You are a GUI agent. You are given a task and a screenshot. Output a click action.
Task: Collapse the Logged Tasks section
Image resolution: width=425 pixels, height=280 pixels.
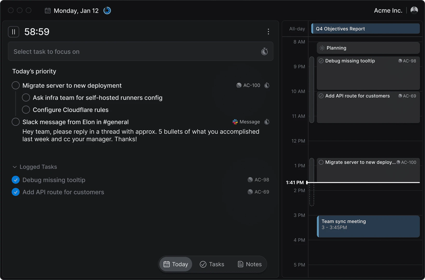pyautogui.click(x=14, y=167)
